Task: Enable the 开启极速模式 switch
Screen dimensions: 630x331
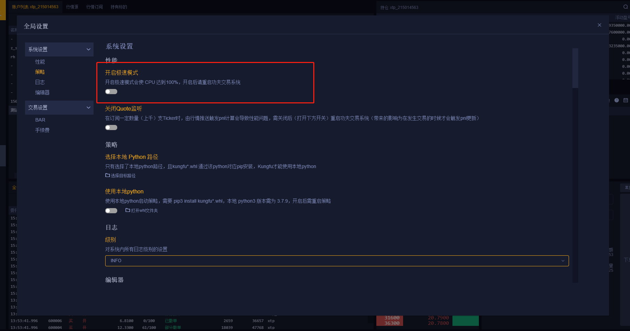Action: point(111,91)
